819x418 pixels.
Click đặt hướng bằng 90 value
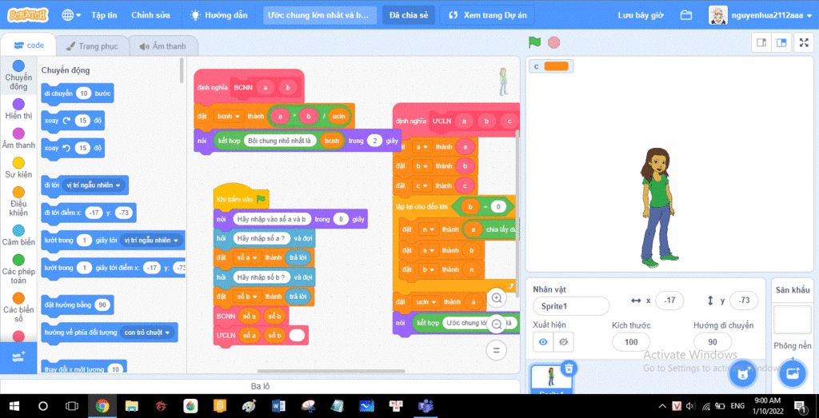pos(102,305)
